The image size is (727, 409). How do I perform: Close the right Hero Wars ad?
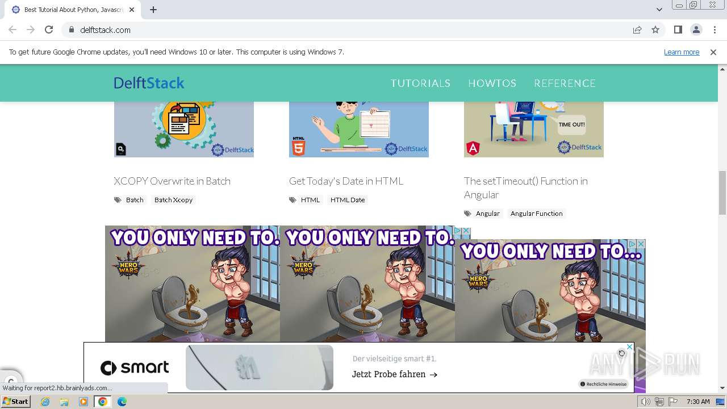(x=641, y=244)
